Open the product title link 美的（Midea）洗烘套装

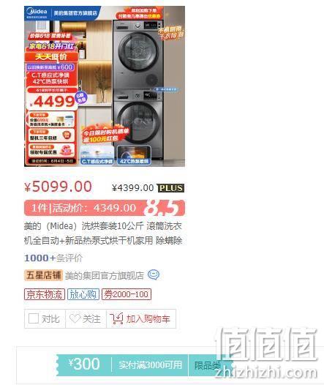click(x=103, y=233)
